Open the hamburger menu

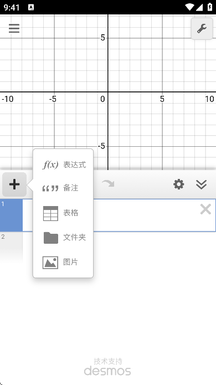pos(14,28)
